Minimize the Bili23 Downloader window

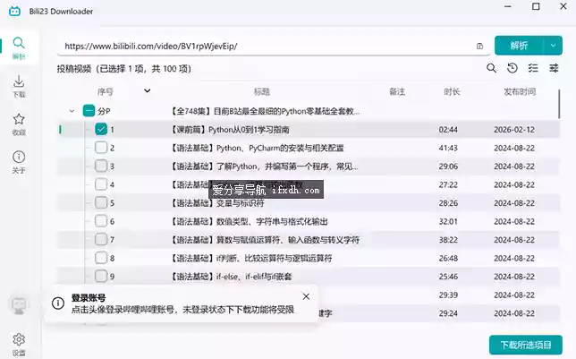click(x=508, y=6)
